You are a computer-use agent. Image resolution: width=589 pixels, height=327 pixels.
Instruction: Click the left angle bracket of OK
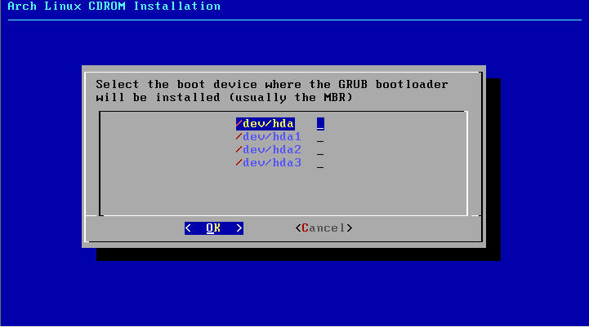pyautogui.click(x=188, y=228)
